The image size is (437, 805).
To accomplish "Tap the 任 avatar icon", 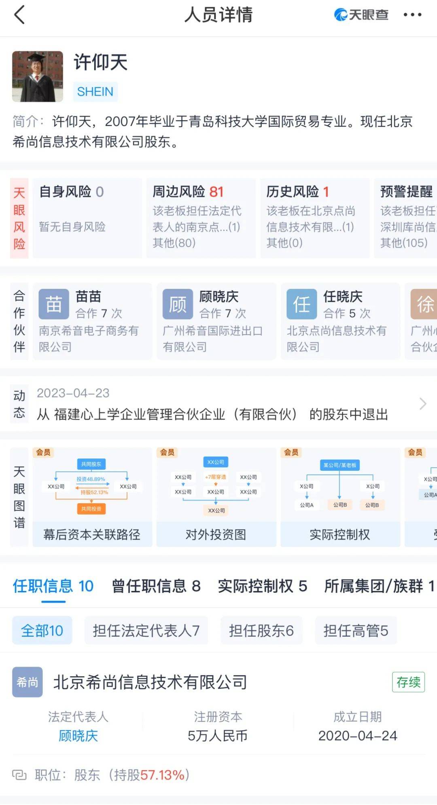I will 302,304.
